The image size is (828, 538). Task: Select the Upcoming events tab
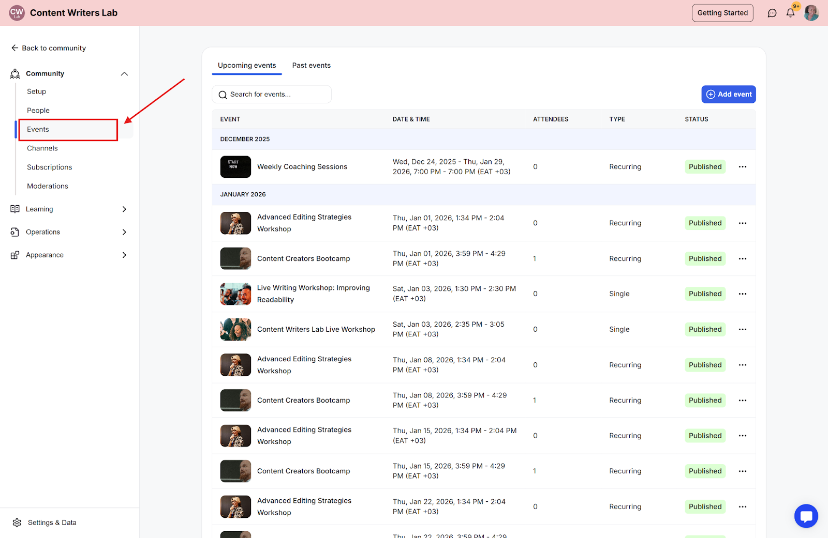[247, 66]
